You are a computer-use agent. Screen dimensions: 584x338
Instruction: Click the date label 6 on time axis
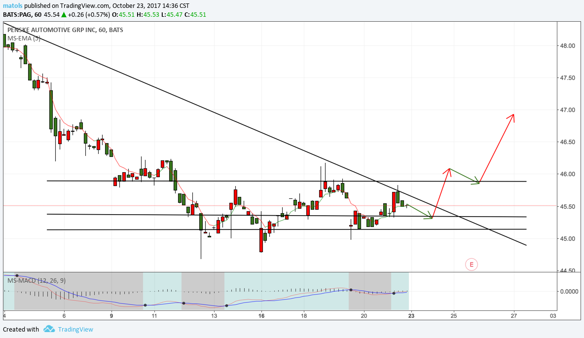64,316
